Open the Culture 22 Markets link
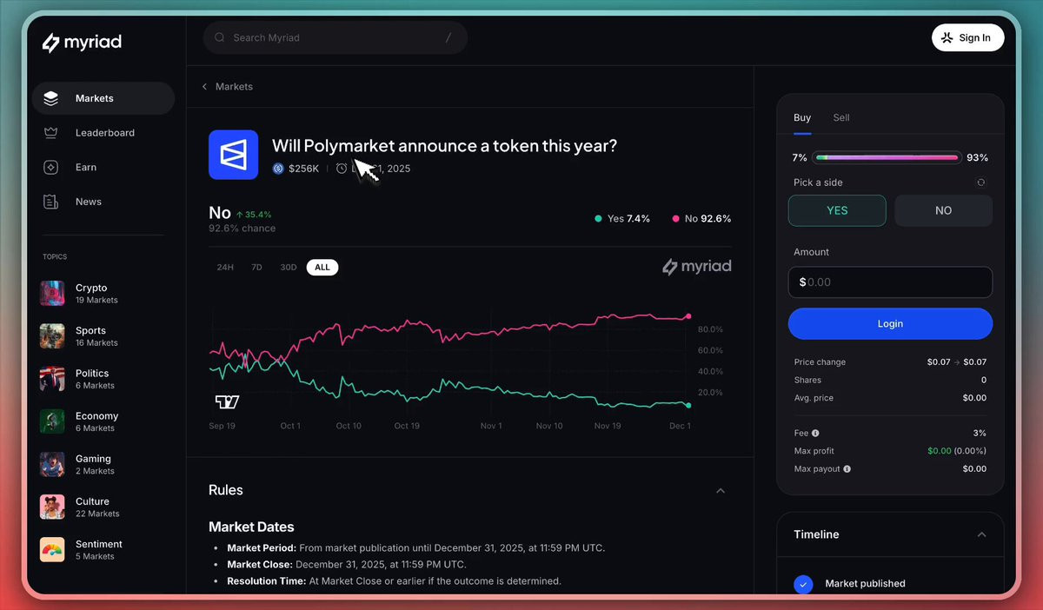1043x610 pixels. pyautogui.click(x=97, y=507)
